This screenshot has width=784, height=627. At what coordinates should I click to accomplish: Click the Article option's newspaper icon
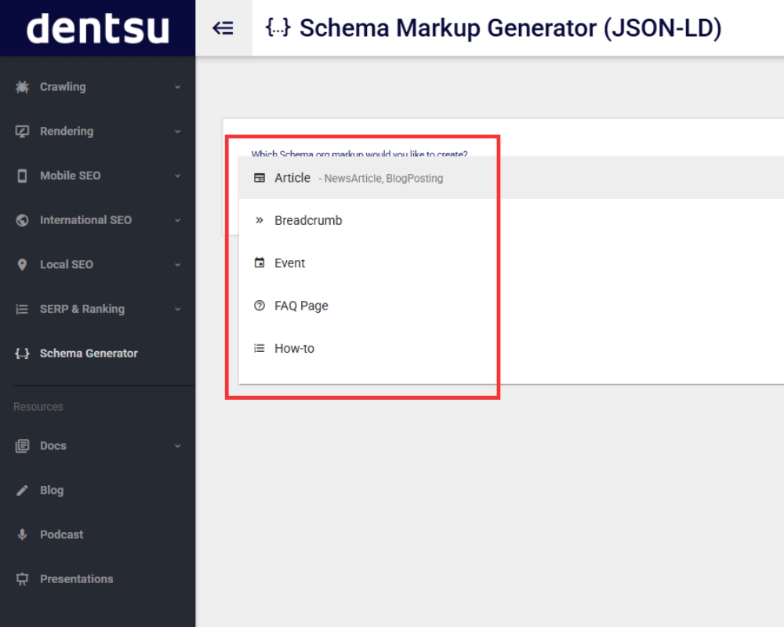[x=260, y=178]
